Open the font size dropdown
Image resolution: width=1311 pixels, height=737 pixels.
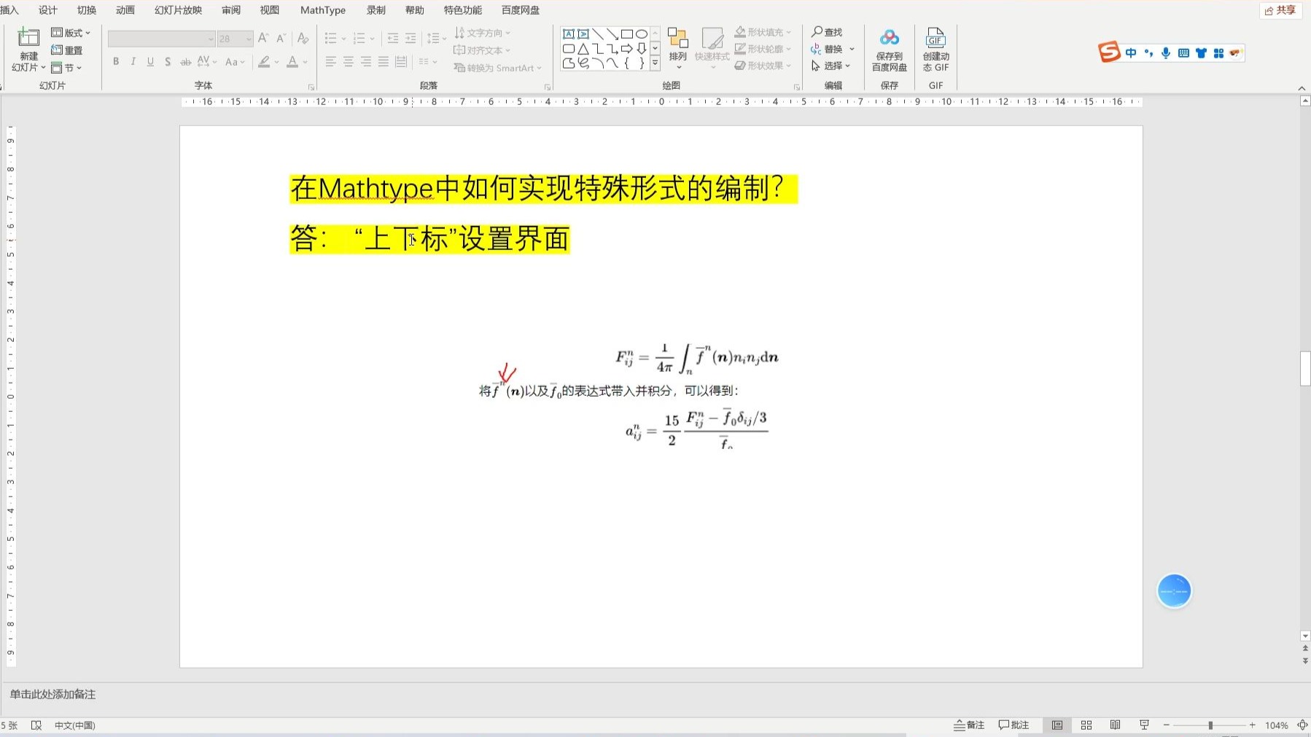249,38
